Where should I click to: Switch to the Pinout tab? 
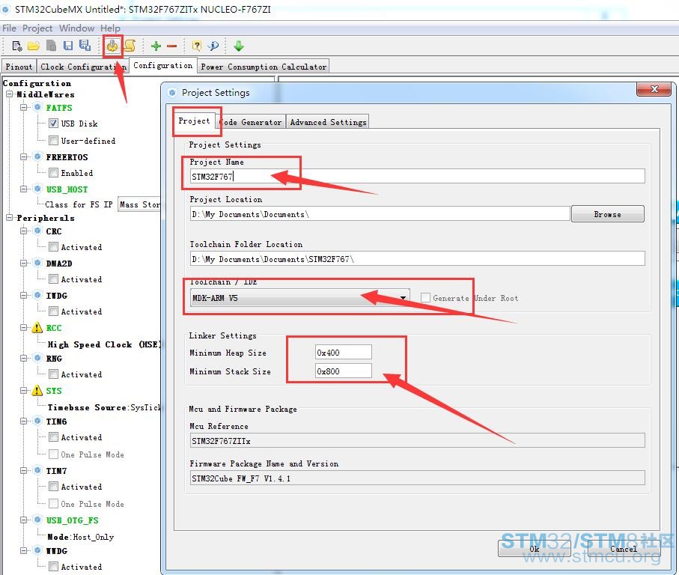[19, 67]
